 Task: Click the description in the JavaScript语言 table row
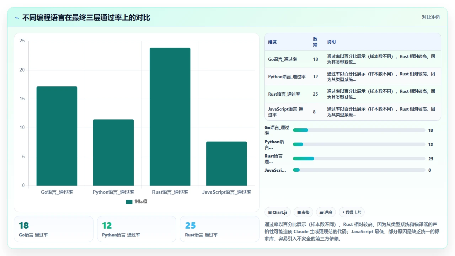coord(381,112)
